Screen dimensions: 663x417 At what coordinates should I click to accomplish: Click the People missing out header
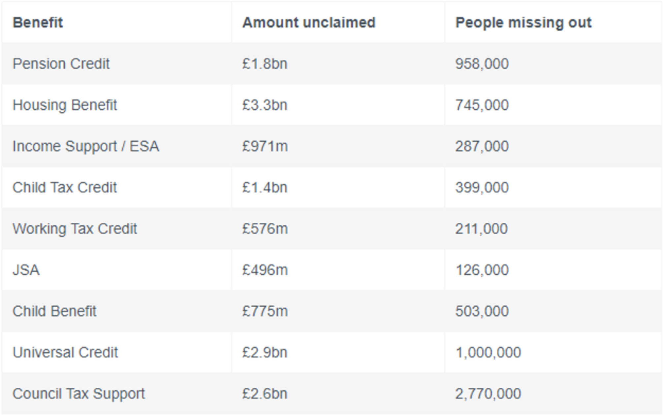523,23
